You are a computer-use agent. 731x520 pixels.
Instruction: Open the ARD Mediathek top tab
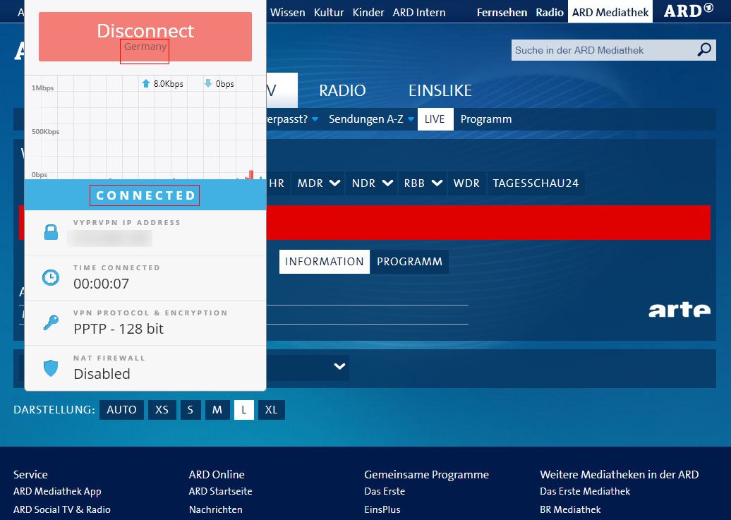pyautogui.click(x=610, y=12)
